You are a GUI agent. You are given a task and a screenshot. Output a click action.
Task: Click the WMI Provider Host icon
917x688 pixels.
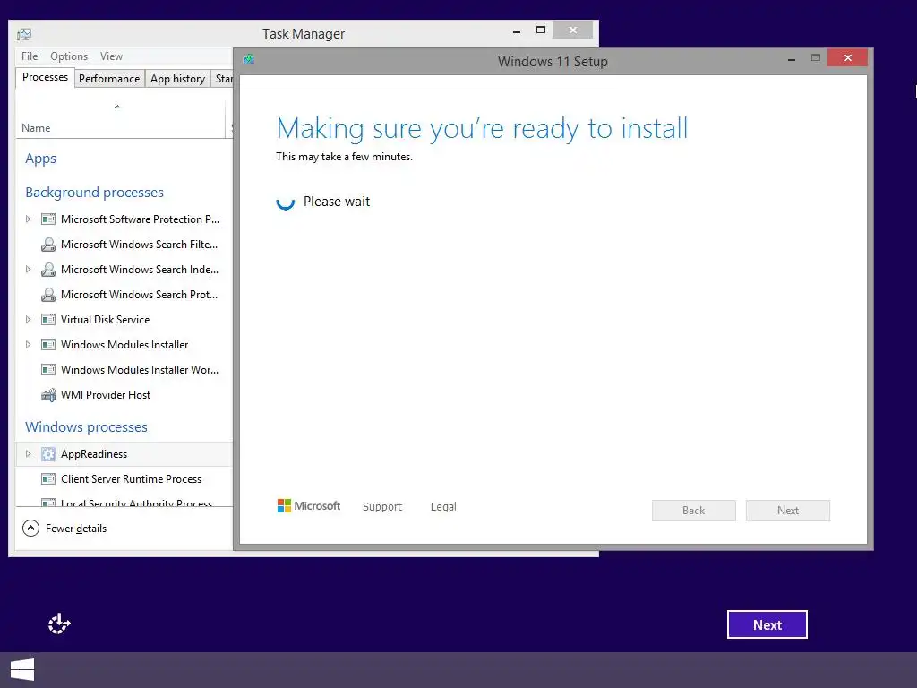(48, 395)
